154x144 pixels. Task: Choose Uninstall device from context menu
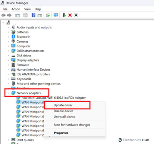tap(64, 117)
